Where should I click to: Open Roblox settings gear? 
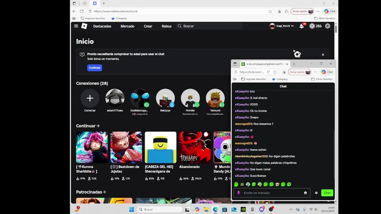pyautogui.click(x=327, y=26)
